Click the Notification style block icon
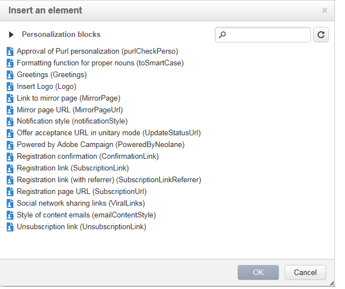 10,121
